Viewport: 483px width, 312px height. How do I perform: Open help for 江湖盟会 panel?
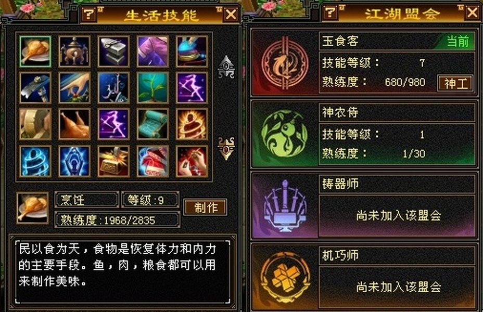pos(330,12)
